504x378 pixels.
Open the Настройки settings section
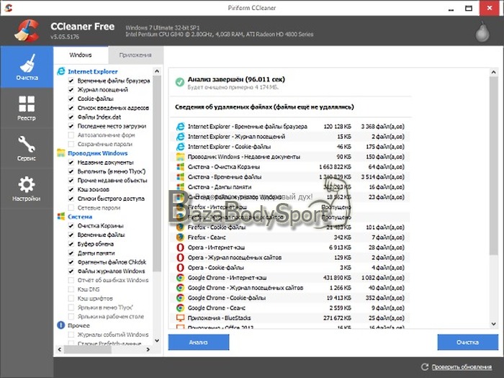(x=27, y=189)
